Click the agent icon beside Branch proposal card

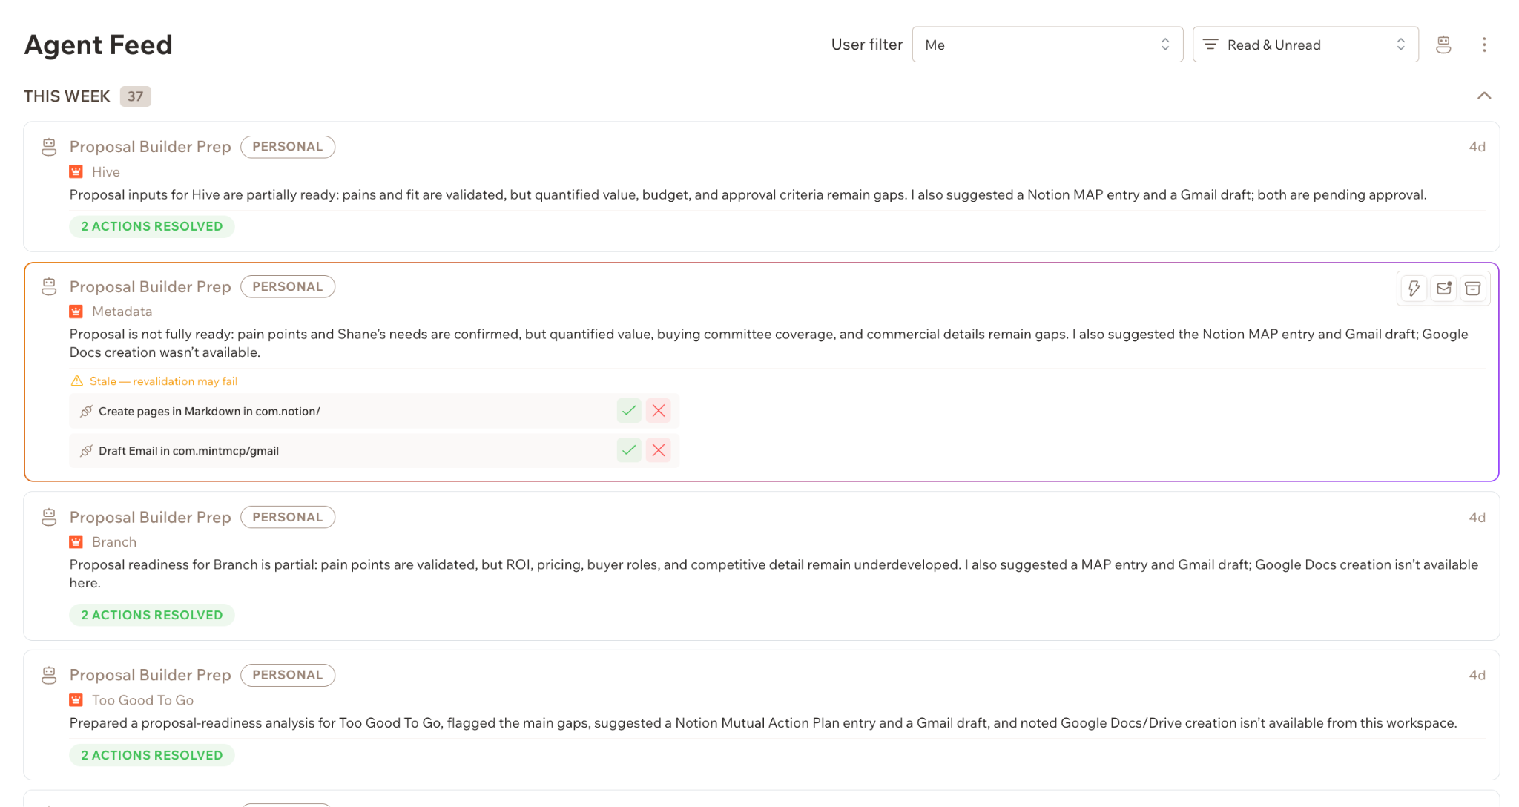point(49,517)
